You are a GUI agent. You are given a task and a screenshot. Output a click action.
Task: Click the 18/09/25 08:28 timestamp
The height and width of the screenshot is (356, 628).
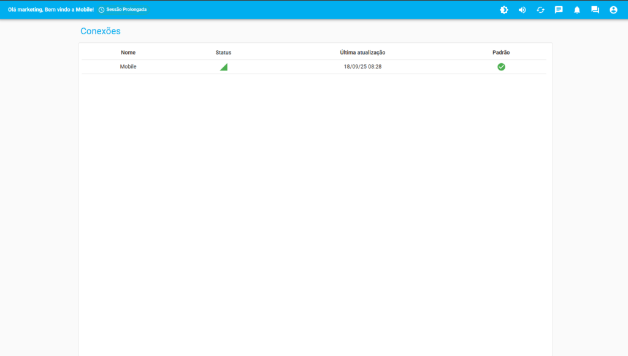click(x=362, y=67)
